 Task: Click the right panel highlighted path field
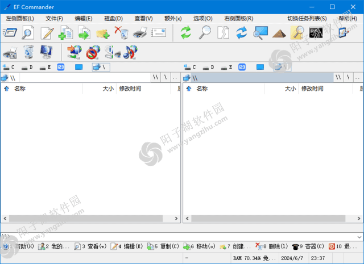[x=262, y=78]
